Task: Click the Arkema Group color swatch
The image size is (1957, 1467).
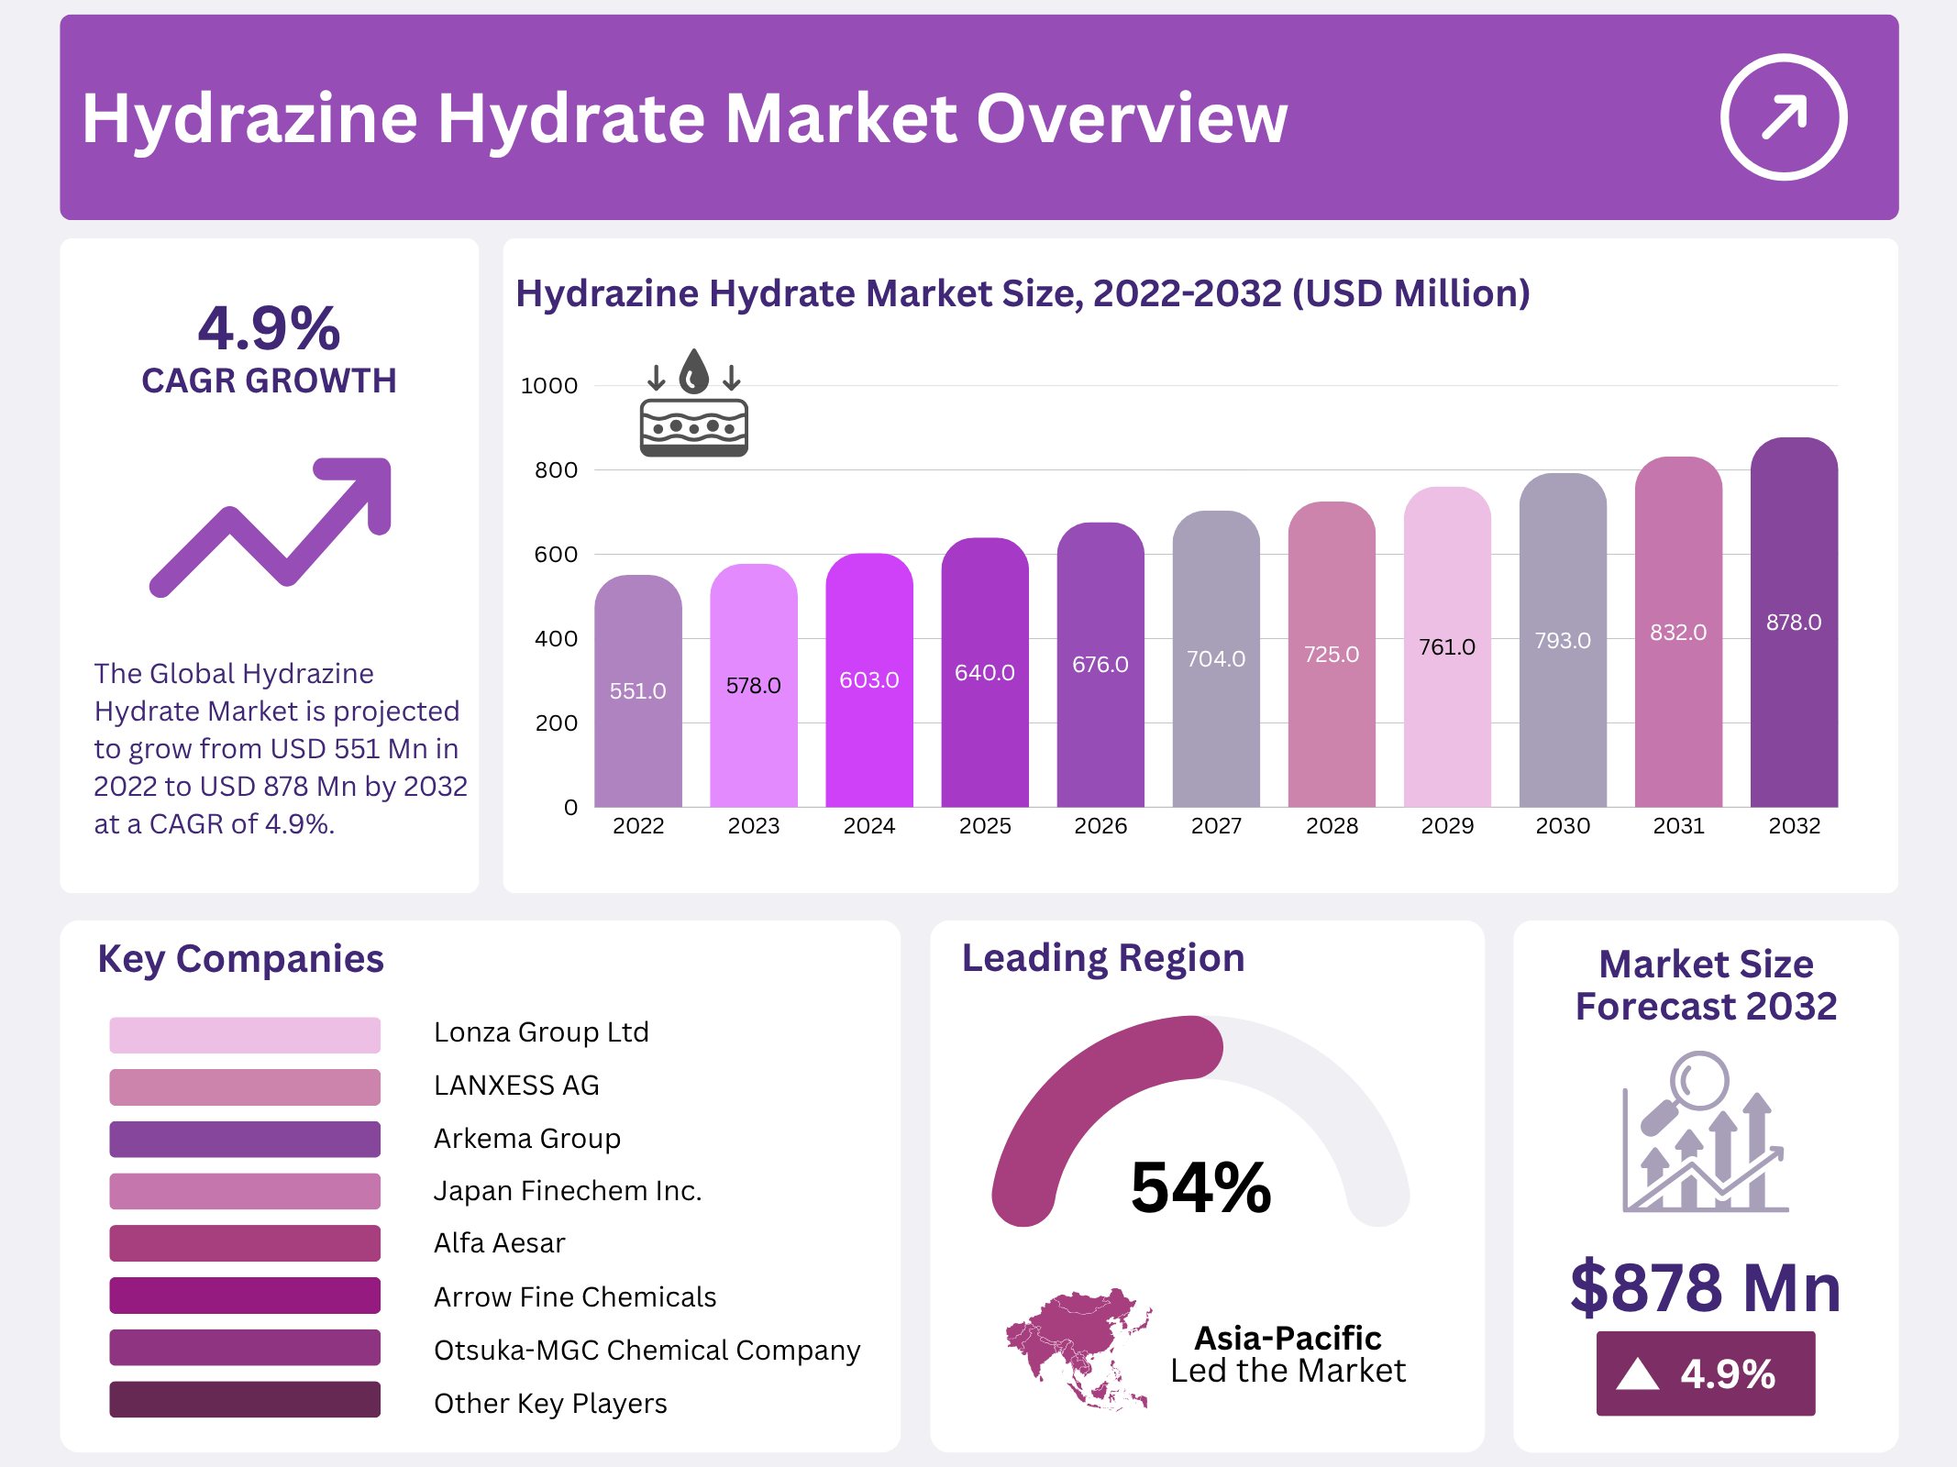Action: pyautogui.click(x=245, y=1139)
